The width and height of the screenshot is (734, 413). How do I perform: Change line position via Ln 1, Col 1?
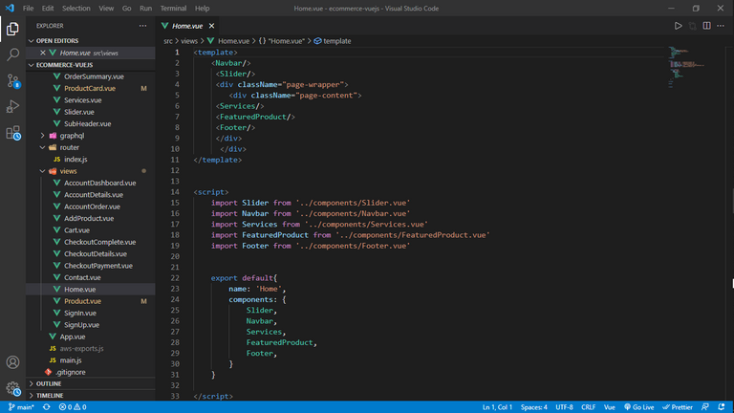[497, 407]
